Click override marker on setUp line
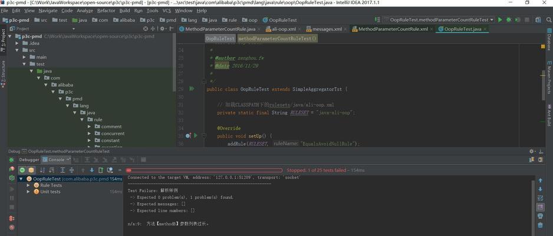 (x=188, y=136)
